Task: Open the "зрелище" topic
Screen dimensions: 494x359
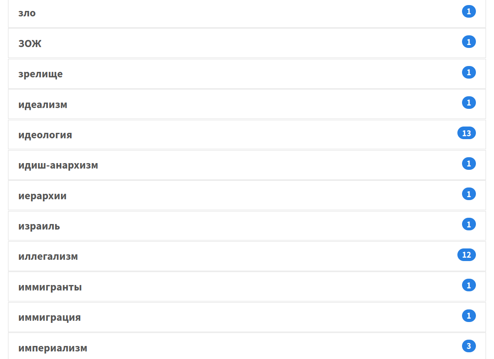Action: (40, 74)
